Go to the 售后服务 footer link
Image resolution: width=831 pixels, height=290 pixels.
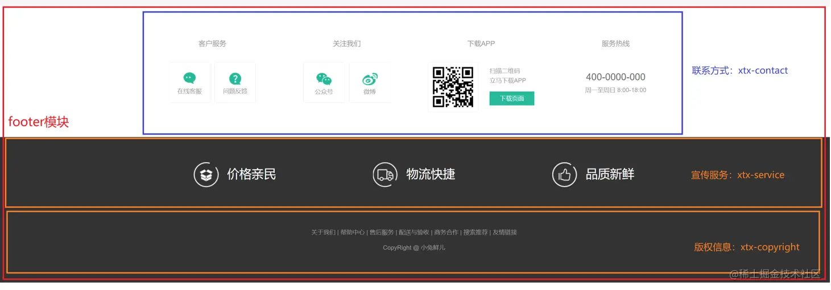(x=382, y=232)
